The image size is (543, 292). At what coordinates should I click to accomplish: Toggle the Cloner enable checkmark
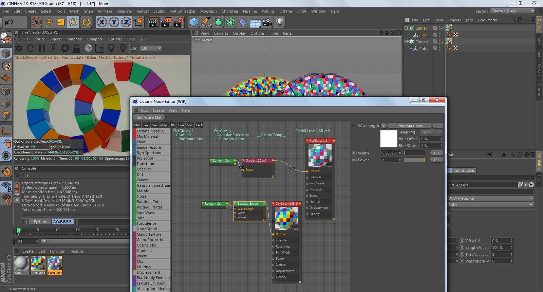click(x=443, y=28)
